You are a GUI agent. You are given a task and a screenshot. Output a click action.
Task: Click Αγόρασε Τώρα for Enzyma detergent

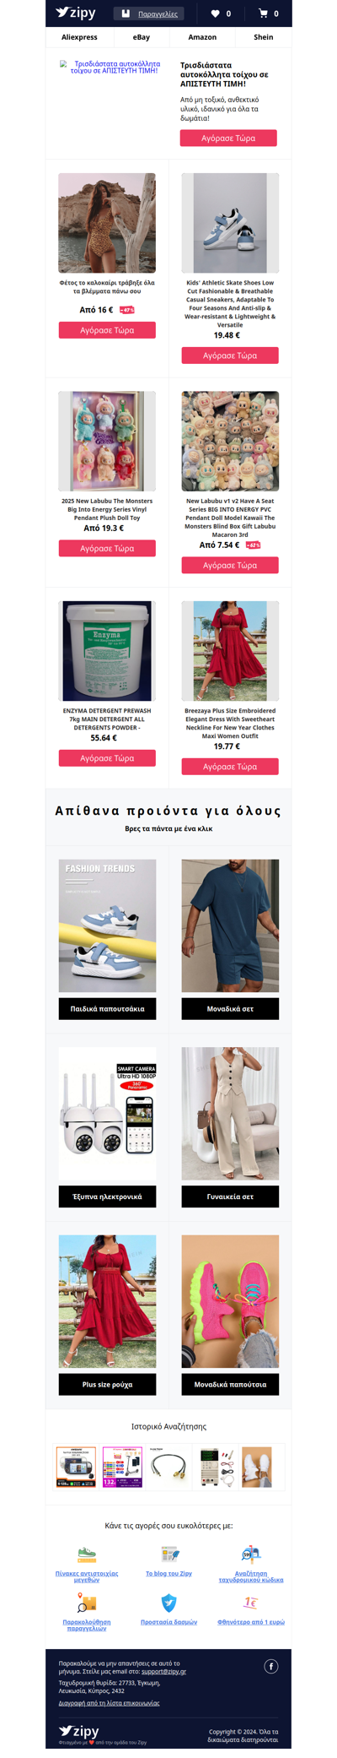107,758
